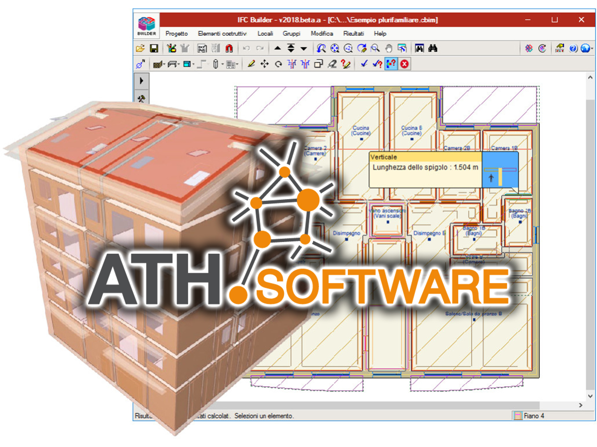Expand the side panel with the black arrow
The width and height of the screenshot is (597, 447).
141,80
